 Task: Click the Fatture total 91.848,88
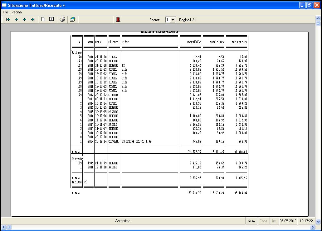(x=241, y=152)
